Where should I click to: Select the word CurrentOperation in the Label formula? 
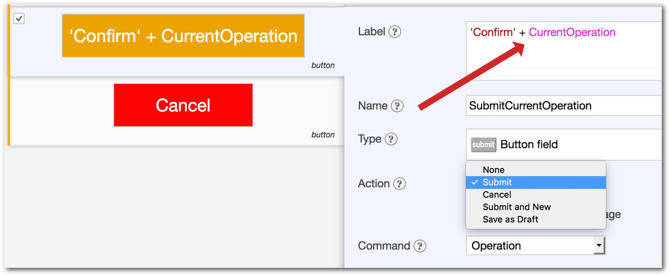click(572, 32)
